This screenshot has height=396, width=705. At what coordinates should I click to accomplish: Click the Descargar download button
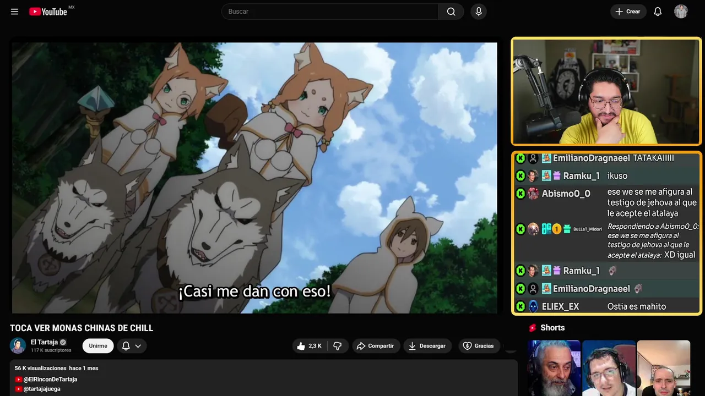coord(427,346)
